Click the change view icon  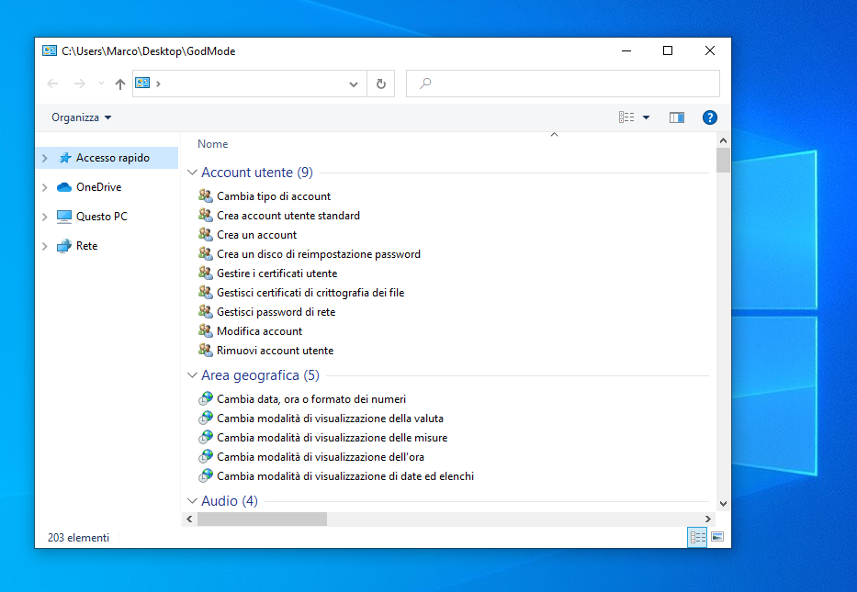(626, 117)
